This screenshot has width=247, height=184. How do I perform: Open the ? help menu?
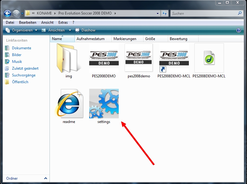pos(74,22)
